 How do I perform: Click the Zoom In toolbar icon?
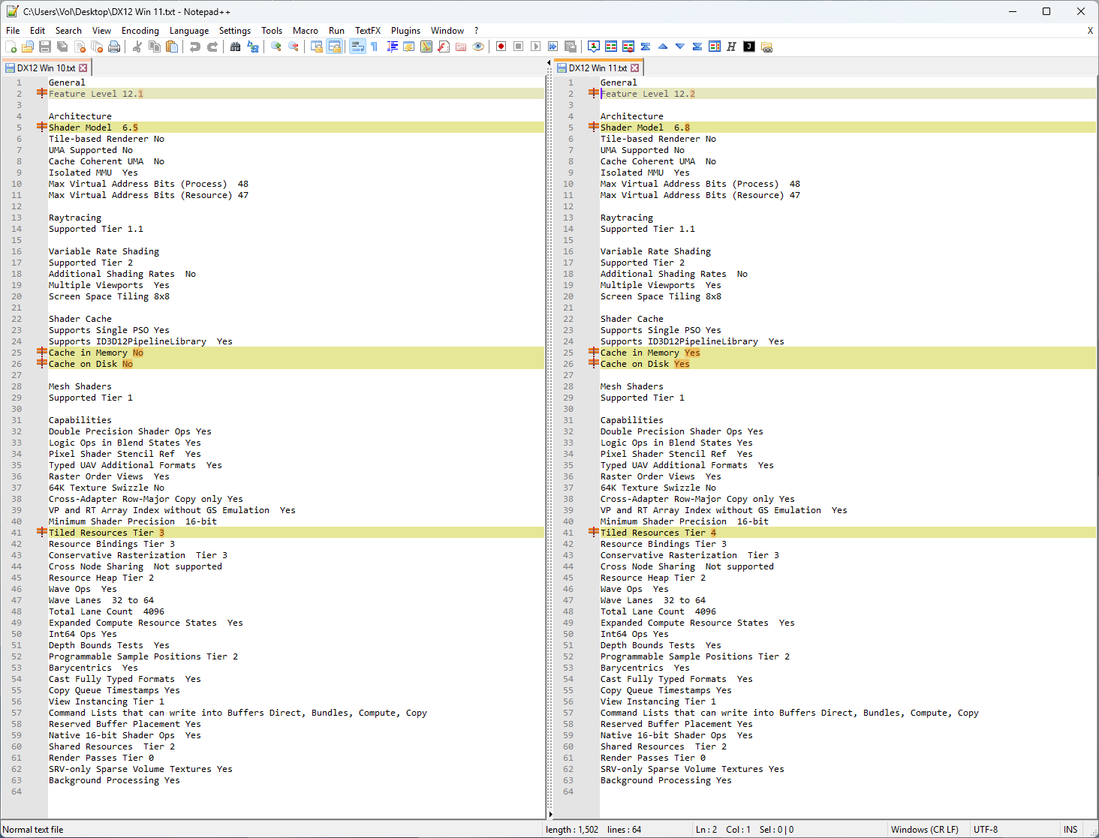pos(276,47)
